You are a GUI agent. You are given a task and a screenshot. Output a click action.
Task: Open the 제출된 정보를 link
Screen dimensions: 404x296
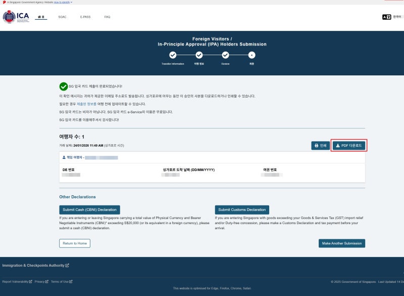pyautogui.click(x=86, y=104)
